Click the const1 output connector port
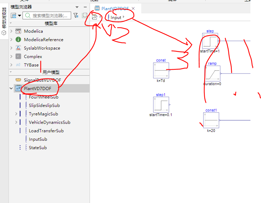This screenshot has height=203, width=261. click(220, 120)
